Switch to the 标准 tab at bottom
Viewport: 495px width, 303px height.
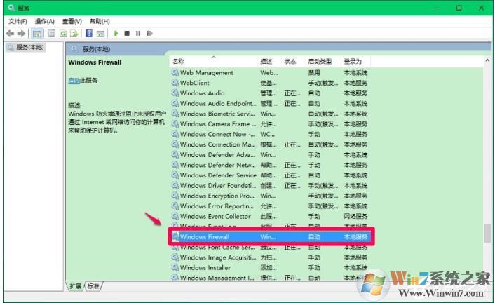pos(93,286)
